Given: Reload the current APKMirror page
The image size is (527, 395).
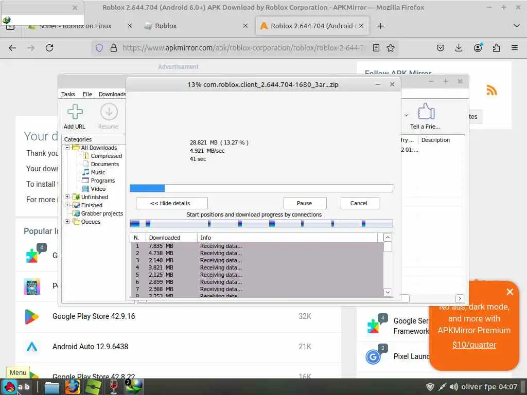Looking at the screenshot, I should [49, 48].
